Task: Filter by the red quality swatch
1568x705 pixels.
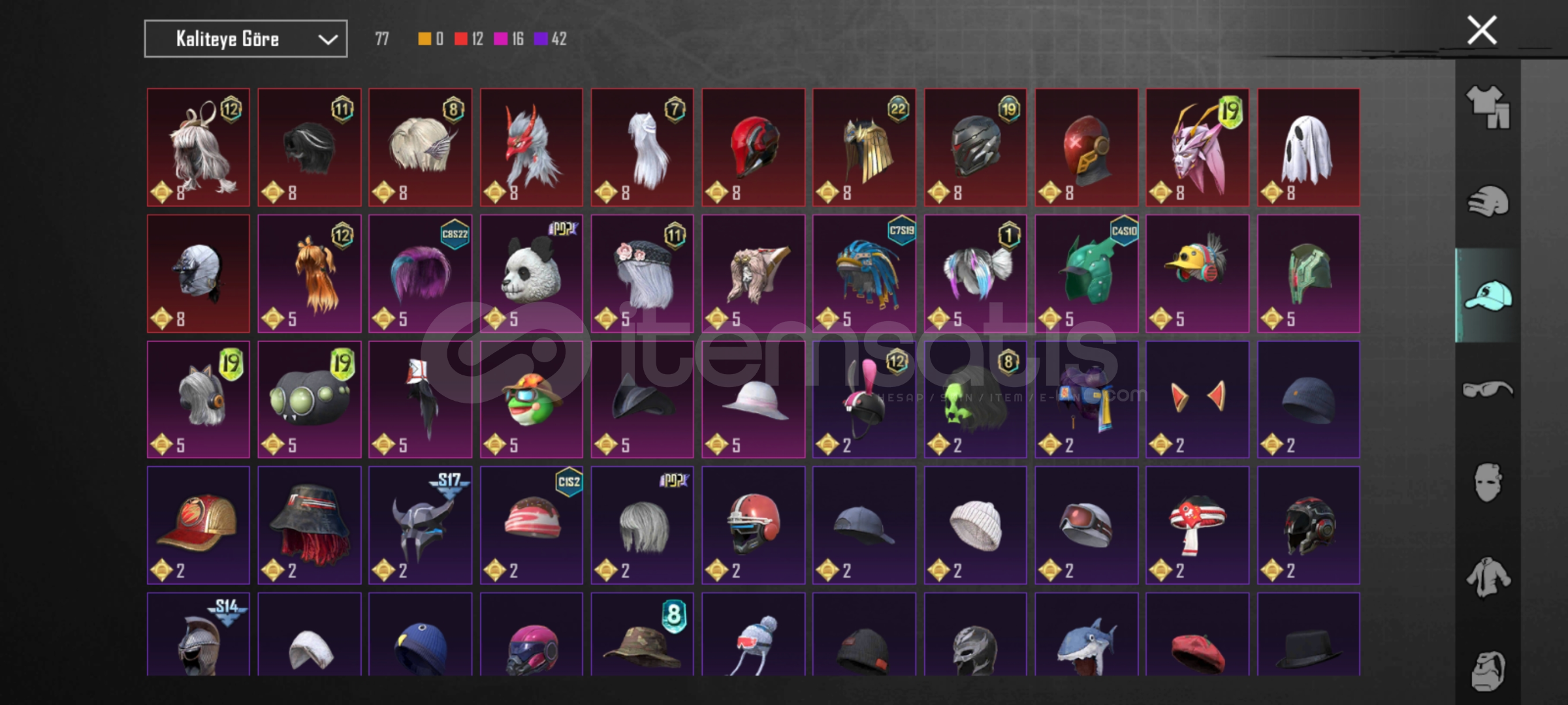Action: click(x=461, y=39)
